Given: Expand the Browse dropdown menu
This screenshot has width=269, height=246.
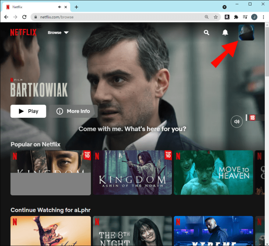Looking at the screenshot, I should (58, 33).
